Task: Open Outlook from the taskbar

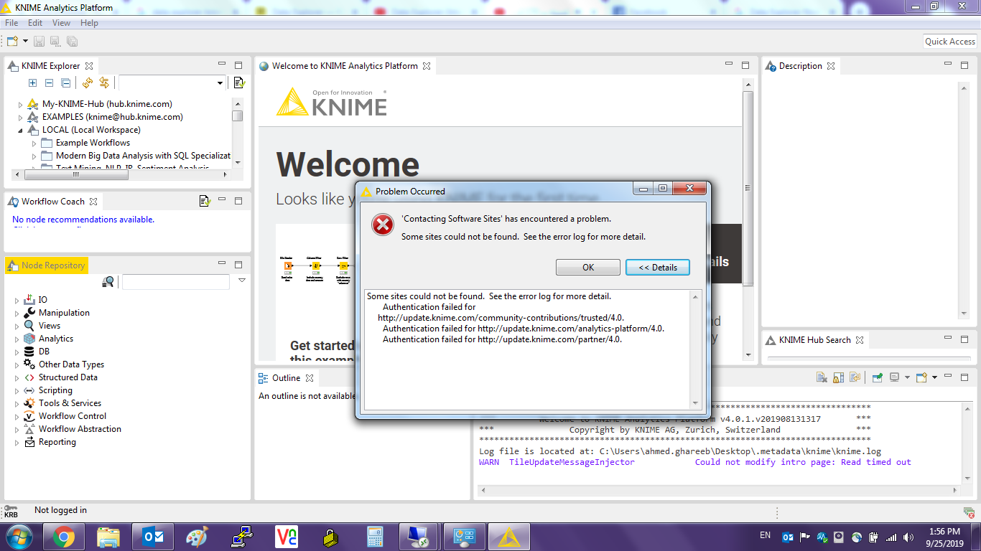Action: click(x=153, y=537)
